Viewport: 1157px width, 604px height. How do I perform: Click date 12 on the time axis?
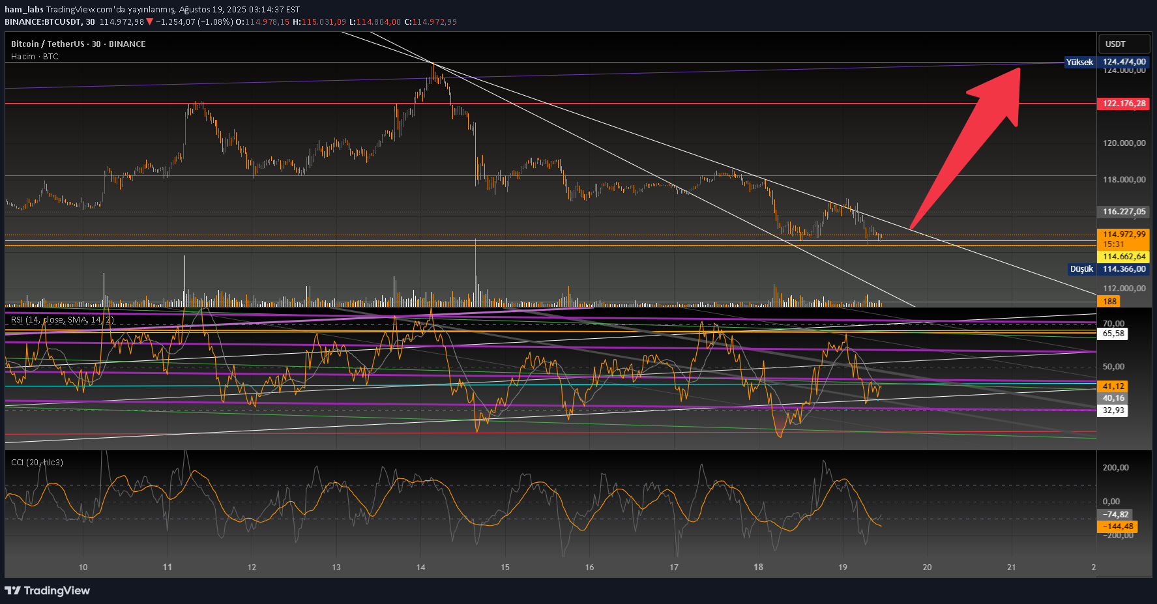tap(252, 568)
